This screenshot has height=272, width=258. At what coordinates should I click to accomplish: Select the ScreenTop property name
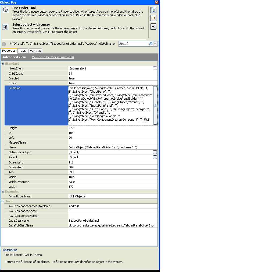pyautogui.click(x=16, y=167)
